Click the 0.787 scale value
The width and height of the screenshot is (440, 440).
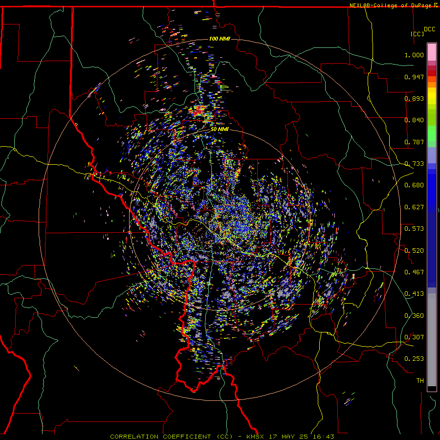tap(414, 142)
